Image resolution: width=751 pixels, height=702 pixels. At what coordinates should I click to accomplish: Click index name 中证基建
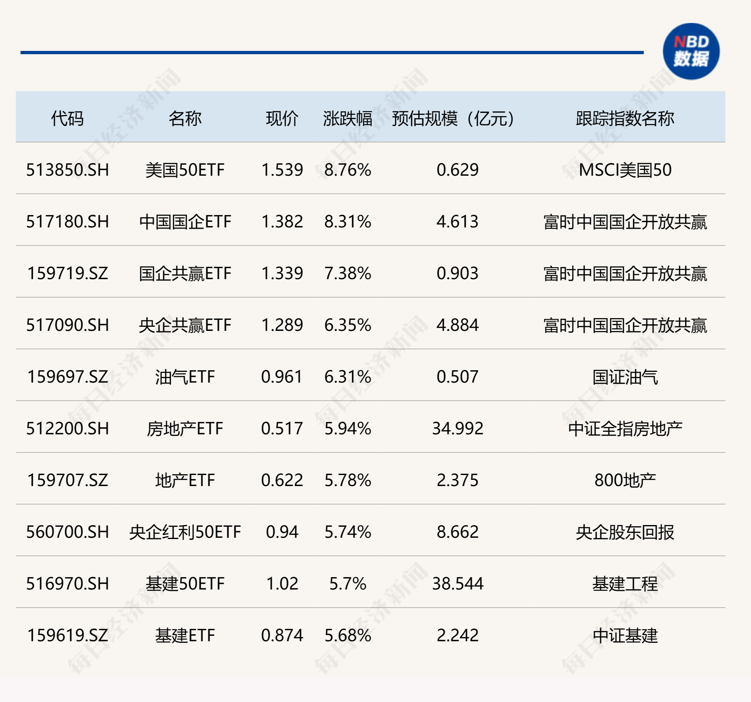pos(625,635)
